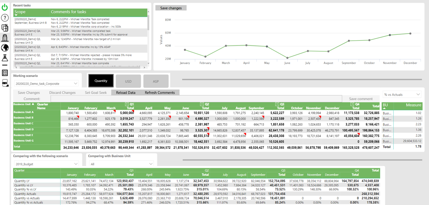The height and width of the screenshot is (205, 429).
Task: Collapse the Q3 column group
Action: 277,104
